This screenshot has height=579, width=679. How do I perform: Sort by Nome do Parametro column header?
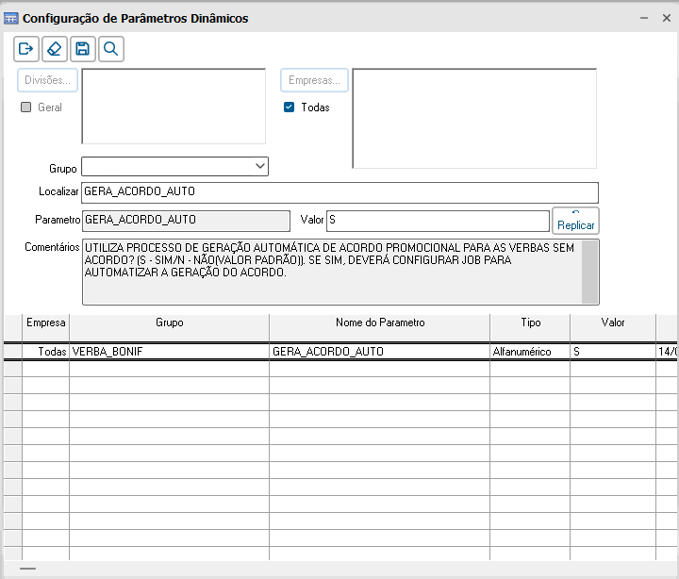(379, 323)
